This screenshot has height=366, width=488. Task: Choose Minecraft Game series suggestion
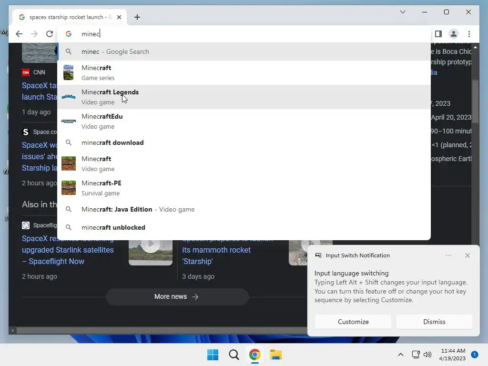pyautogui.click(x=244, y=72)
